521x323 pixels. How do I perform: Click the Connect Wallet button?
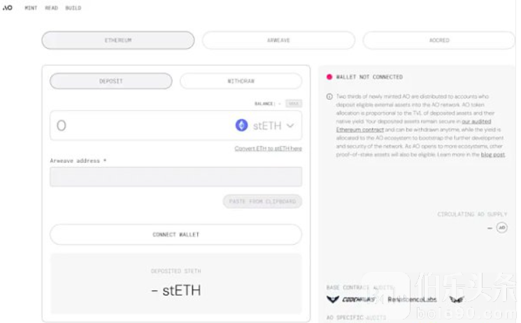(x=176, y=235)
